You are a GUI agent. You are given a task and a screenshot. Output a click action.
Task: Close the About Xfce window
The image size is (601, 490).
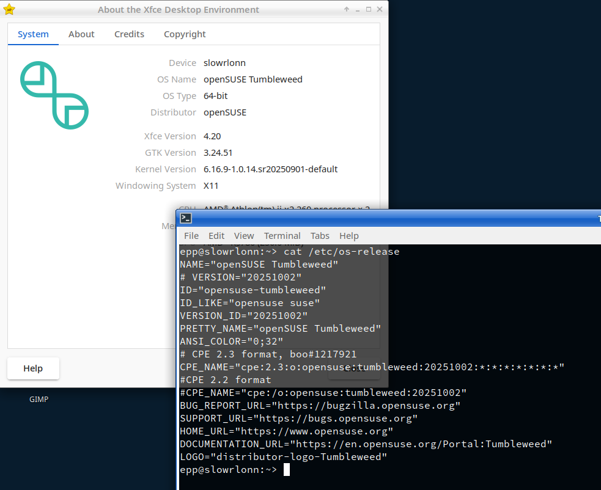coord(379,10)
